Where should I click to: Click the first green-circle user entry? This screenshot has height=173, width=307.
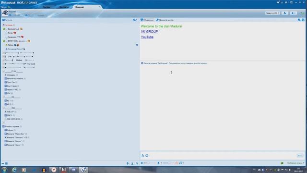click(13, 29)
